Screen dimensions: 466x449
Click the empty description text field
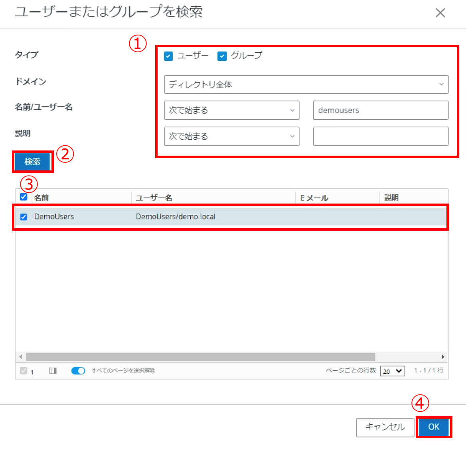(x=380, y=136)
